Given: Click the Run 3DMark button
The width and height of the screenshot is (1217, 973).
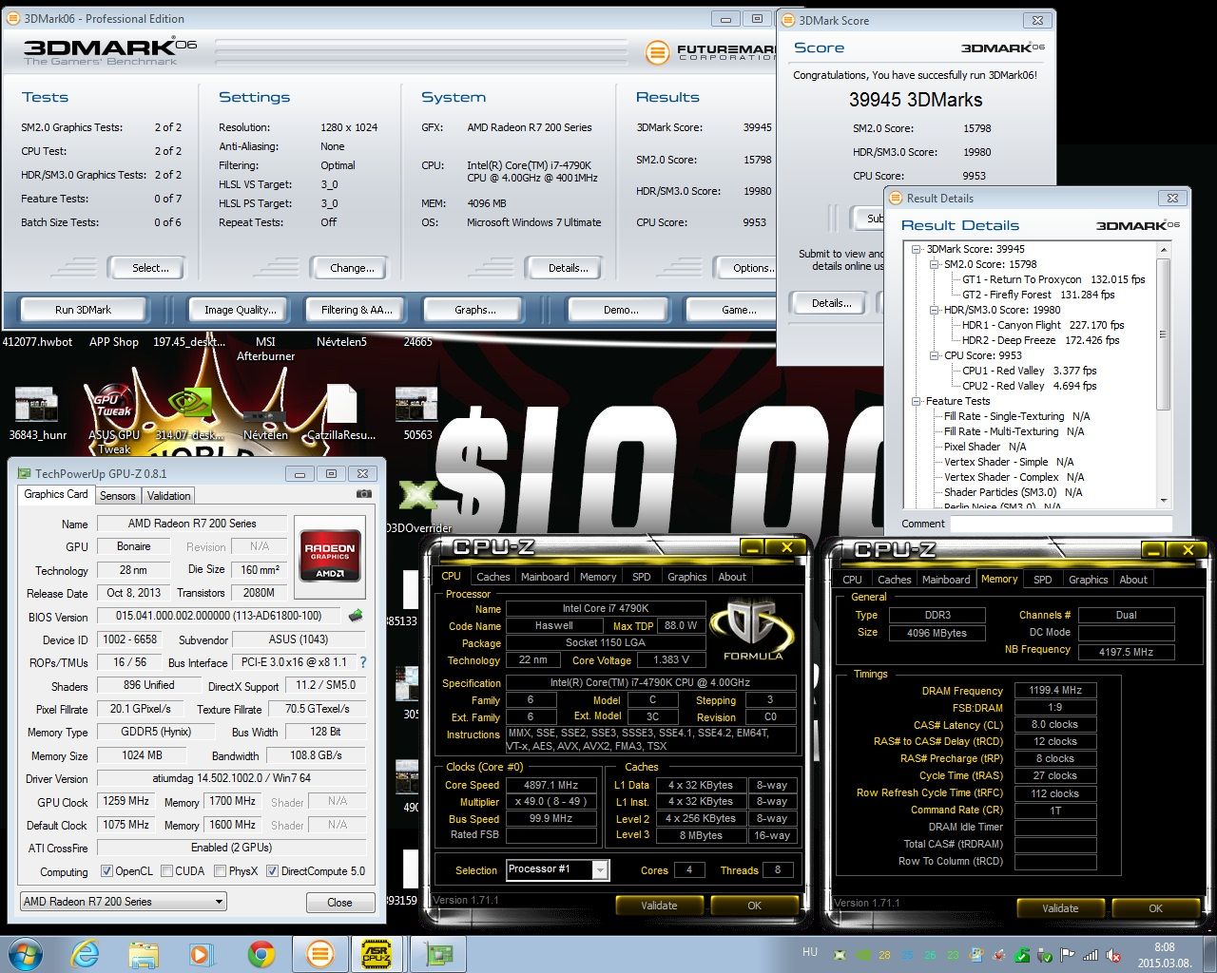Looking at the screenshot, I should point(83,310).
